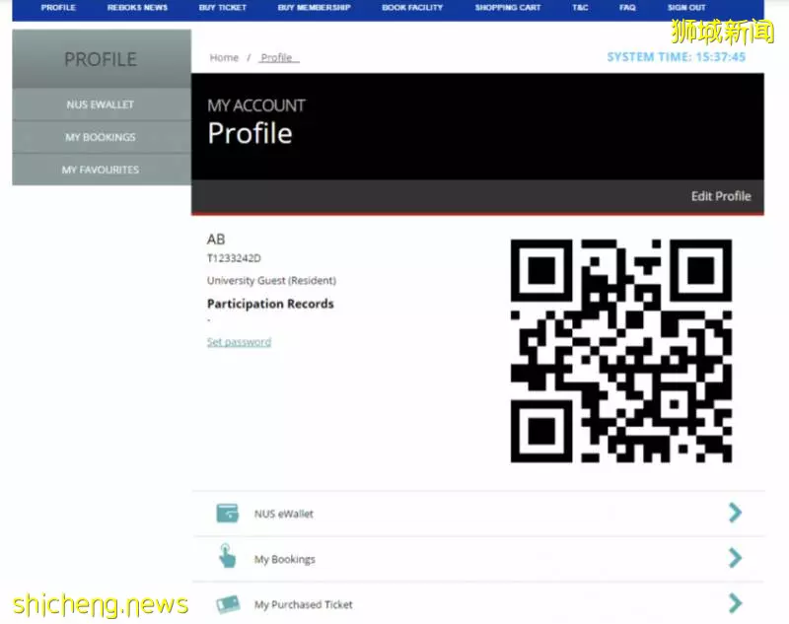The image size is (789, 624).
Task: Click SIGN OUT in the top menu
Action: point(686,8)
